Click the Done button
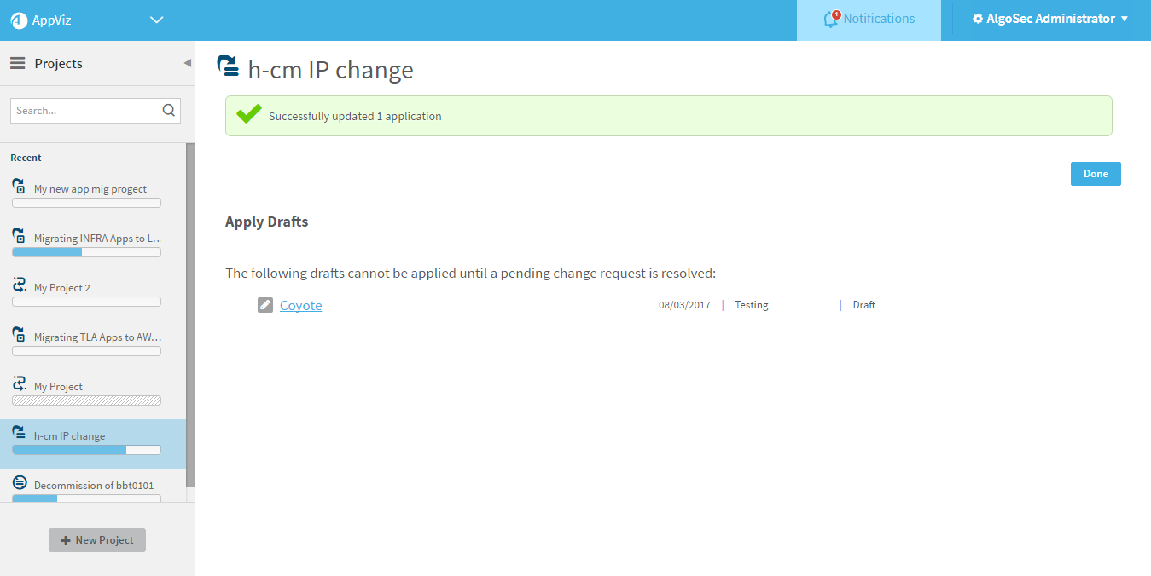The image size is (1151, 576). (x=1096, y=174)
